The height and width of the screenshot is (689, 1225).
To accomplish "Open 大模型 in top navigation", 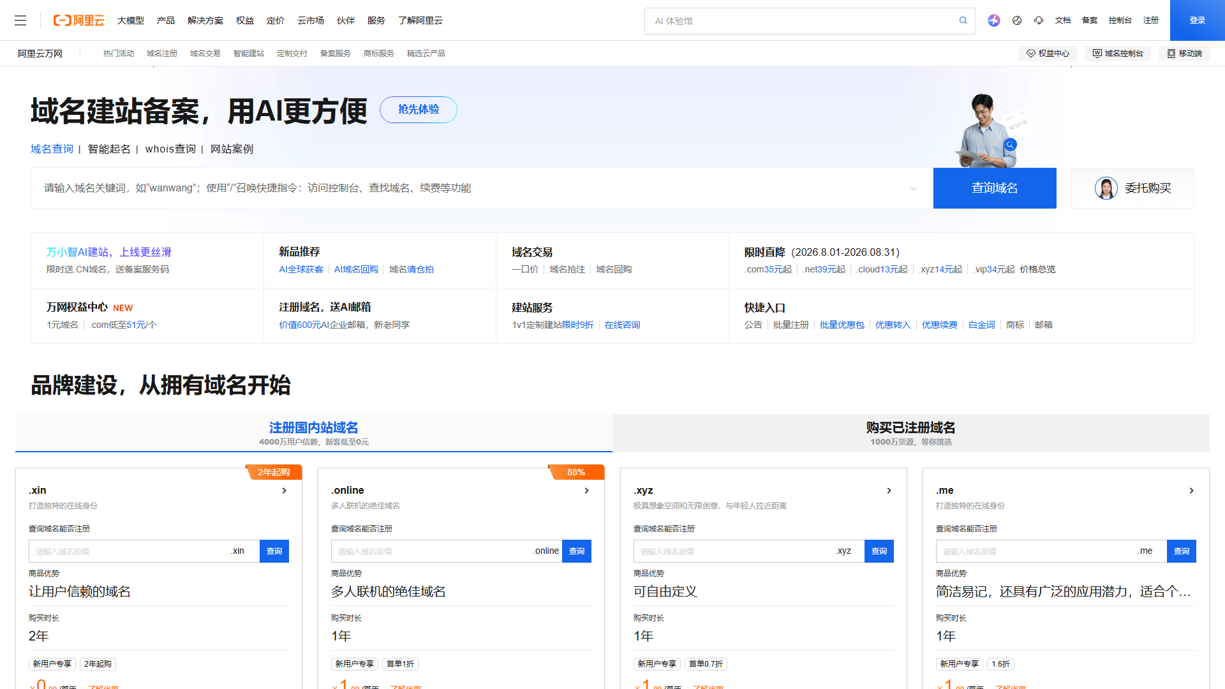I will point(131,20).
